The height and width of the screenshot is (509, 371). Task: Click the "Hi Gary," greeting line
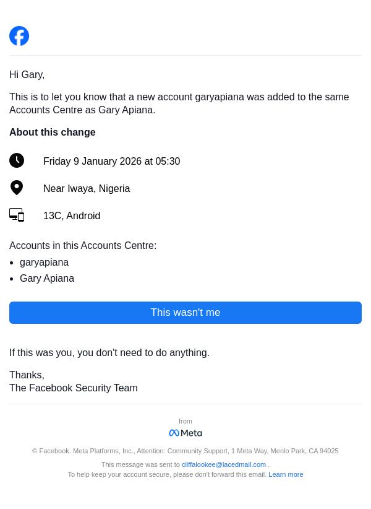(x=27, y=75)
